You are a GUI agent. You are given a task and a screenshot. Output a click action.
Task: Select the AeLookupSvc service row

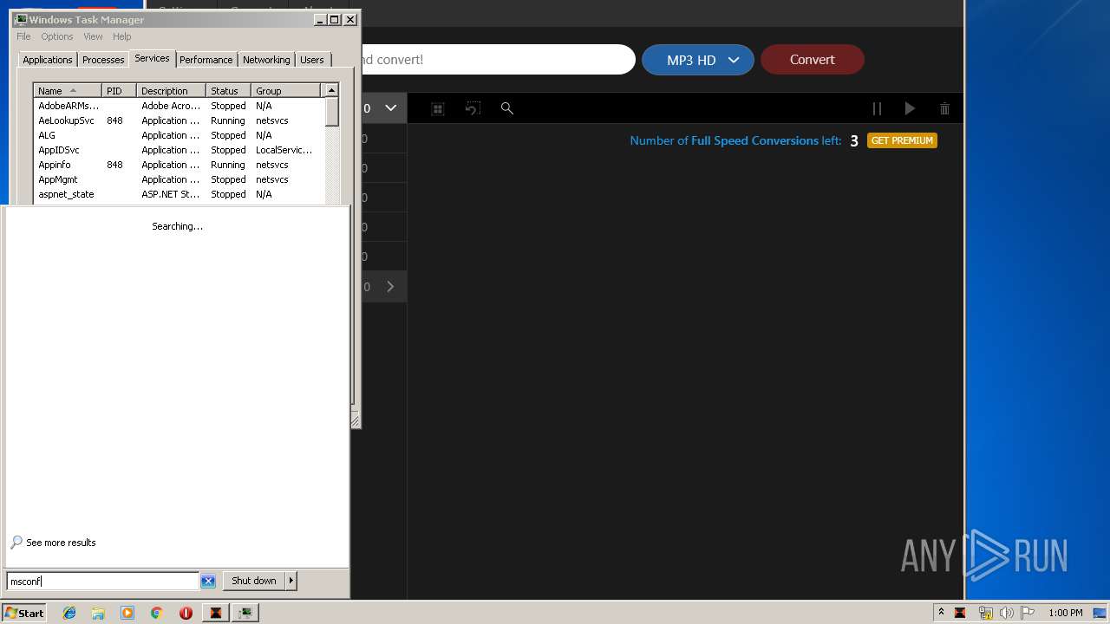[x=179, y=120]
